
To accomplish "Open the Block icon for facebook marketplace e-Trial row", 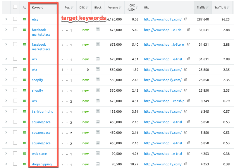I will click(x=98, y=30).
